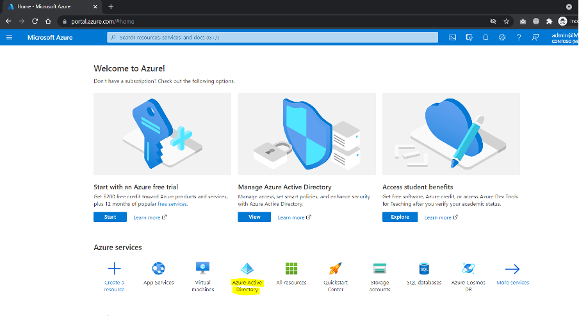Click Explore student benefits button

(400, 217)
